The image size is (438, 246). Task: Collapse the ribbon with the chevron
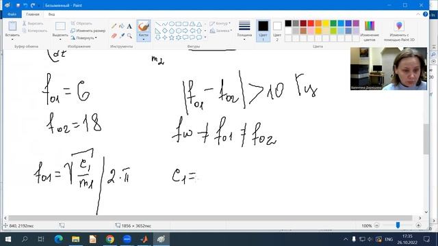pos(418,14)
